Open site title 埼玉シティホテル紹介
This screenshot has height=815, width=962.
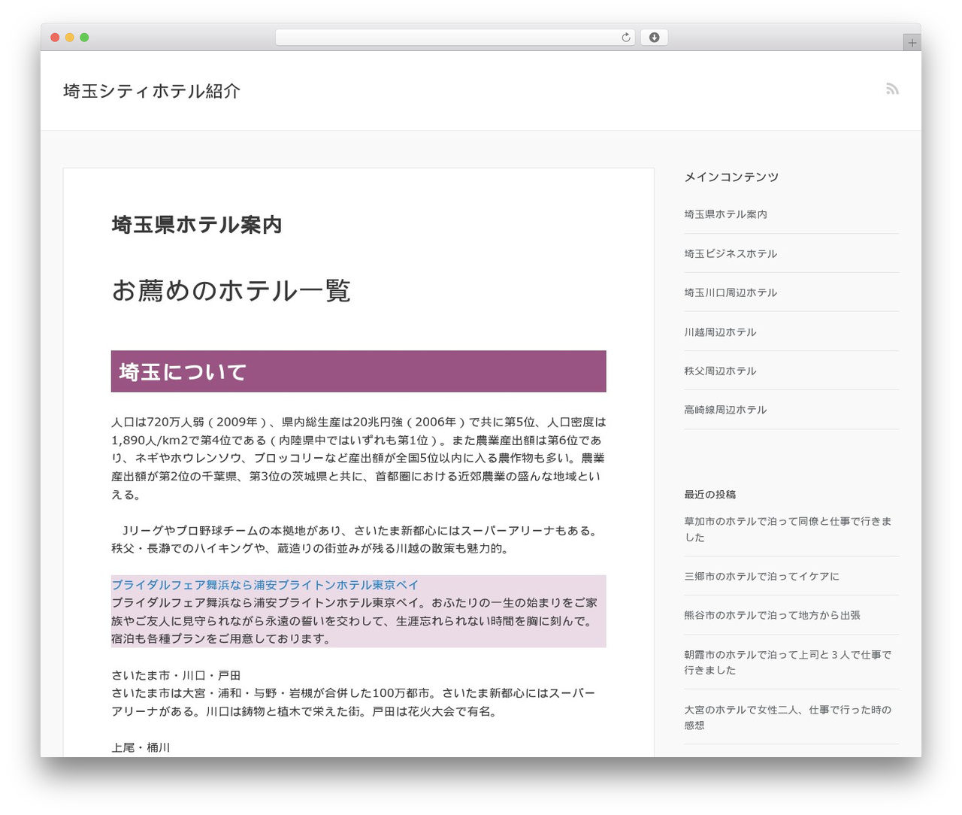(x=152, y=91)
